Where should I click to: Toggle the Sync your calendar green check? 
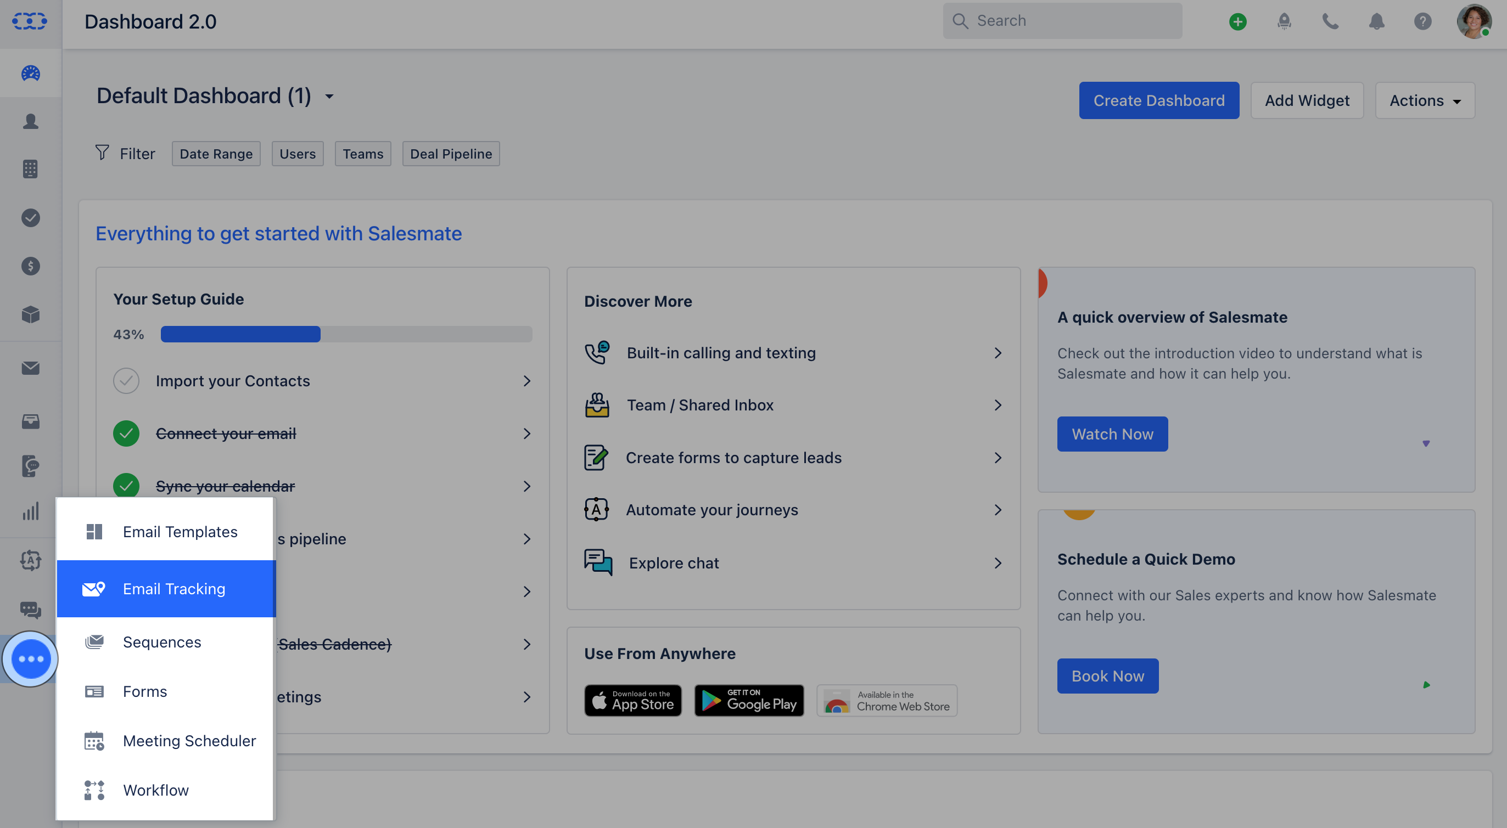click(126, 485)
